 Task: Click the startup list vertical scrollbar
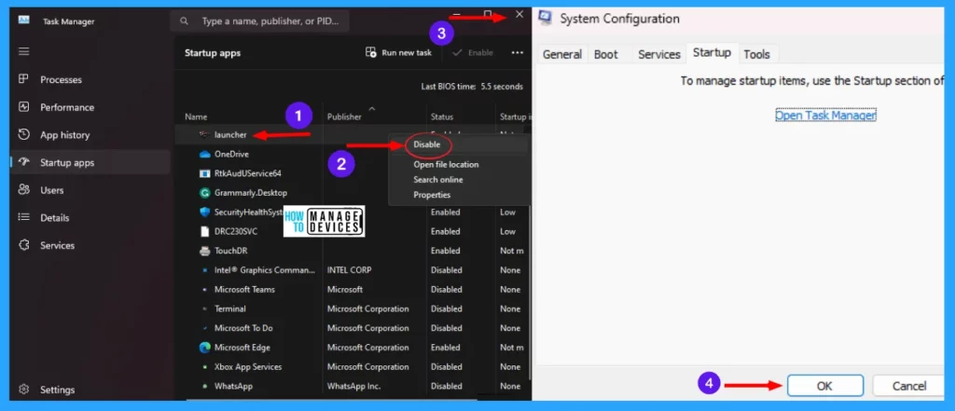point(530,291)
